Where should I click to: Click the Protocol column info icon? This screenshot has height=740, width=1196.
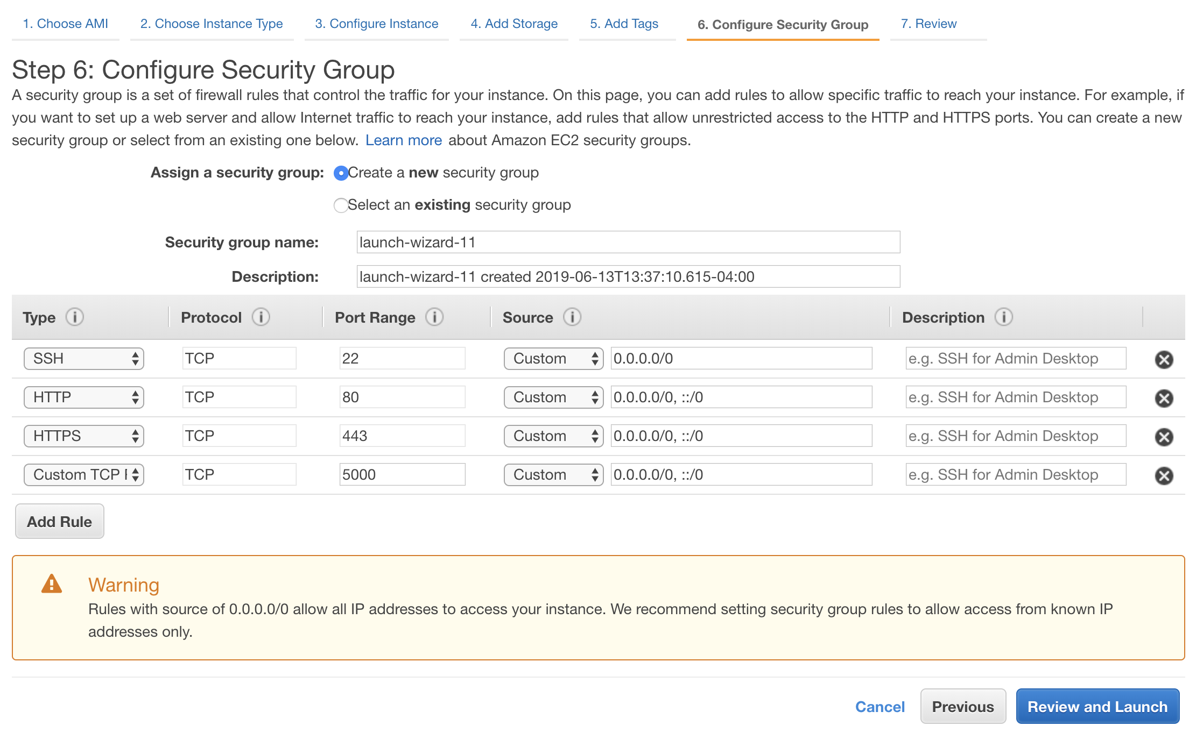261,317
